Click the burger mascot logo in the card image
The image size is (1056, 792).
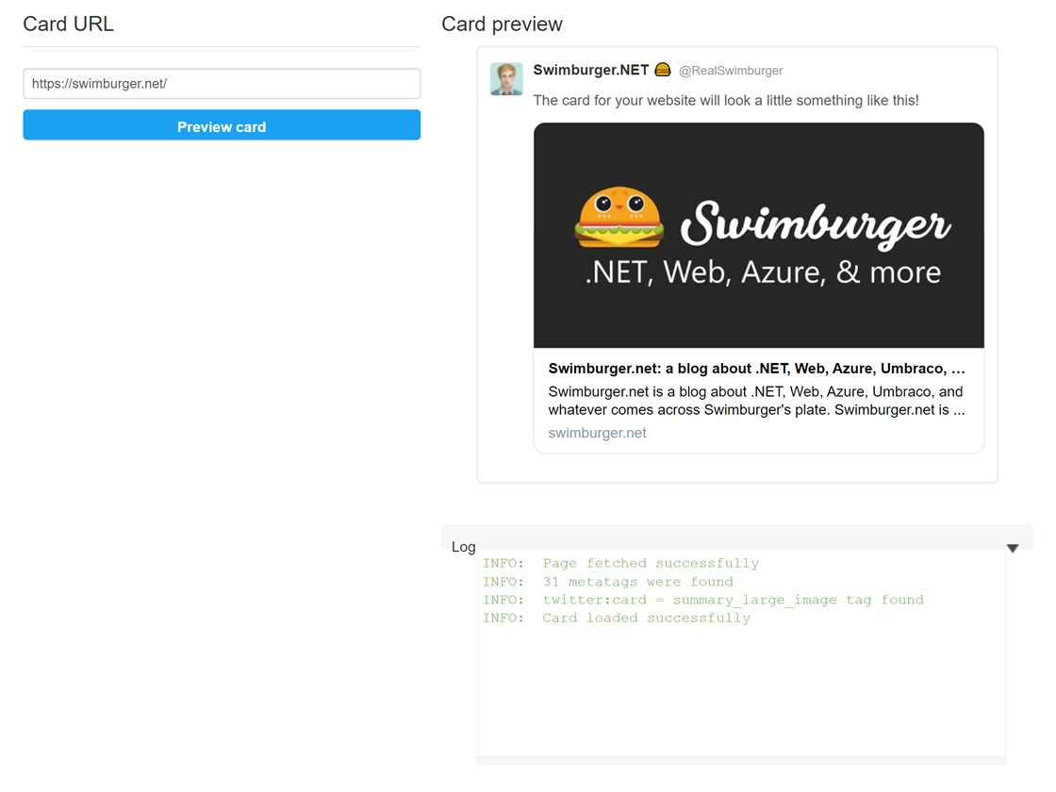619,219
